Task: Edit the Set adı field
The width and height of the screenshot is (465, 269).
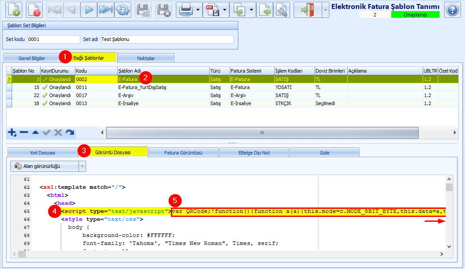Action: tap(167, 39)
